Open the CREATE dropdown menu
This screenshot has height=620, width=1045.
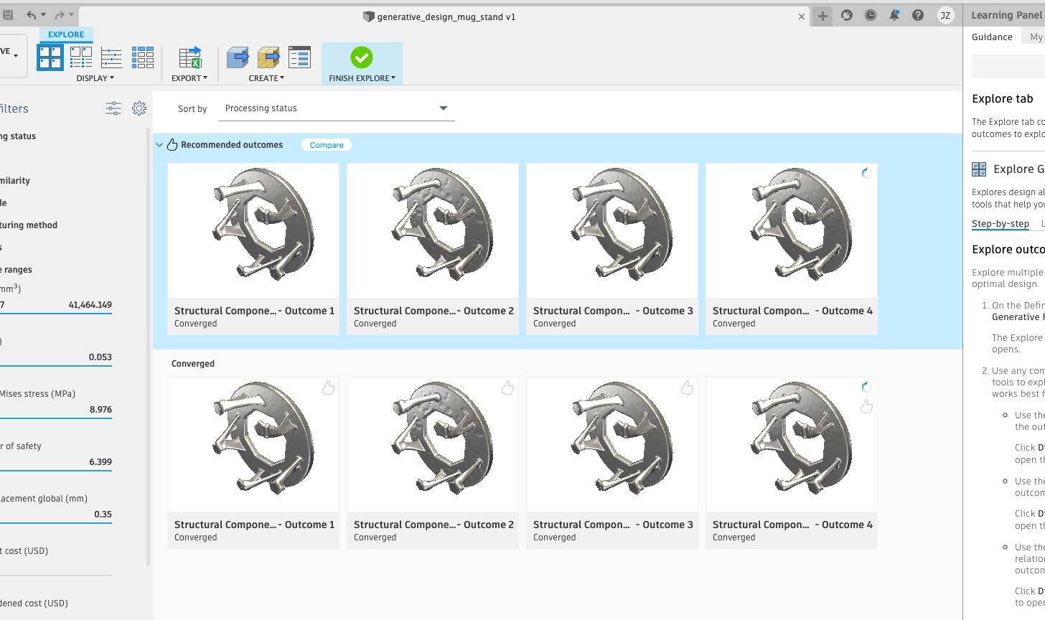click(x=266, y=78)
